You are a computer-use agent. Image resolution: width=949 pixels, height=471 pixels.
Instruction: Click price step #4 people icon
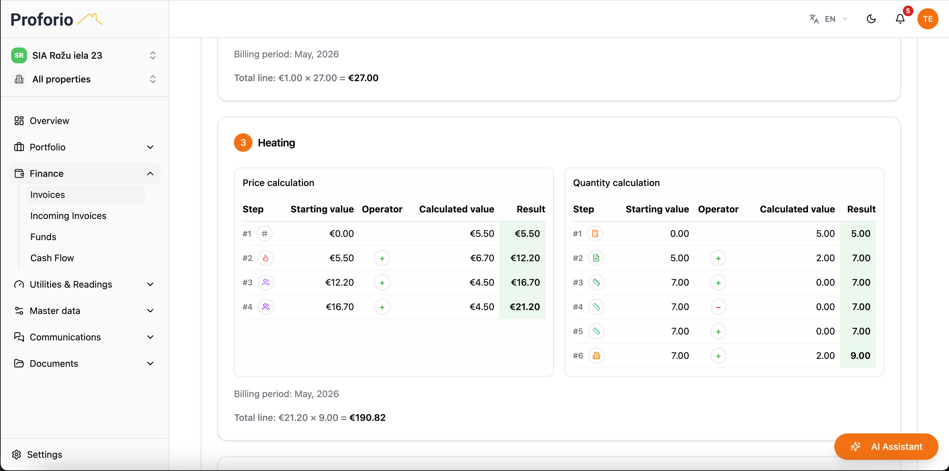click(266, 307)
